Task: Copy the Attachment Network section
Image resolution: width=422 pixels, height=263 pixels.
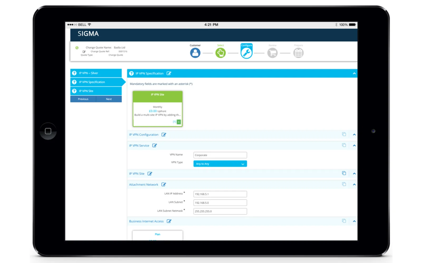Action: 344,184
